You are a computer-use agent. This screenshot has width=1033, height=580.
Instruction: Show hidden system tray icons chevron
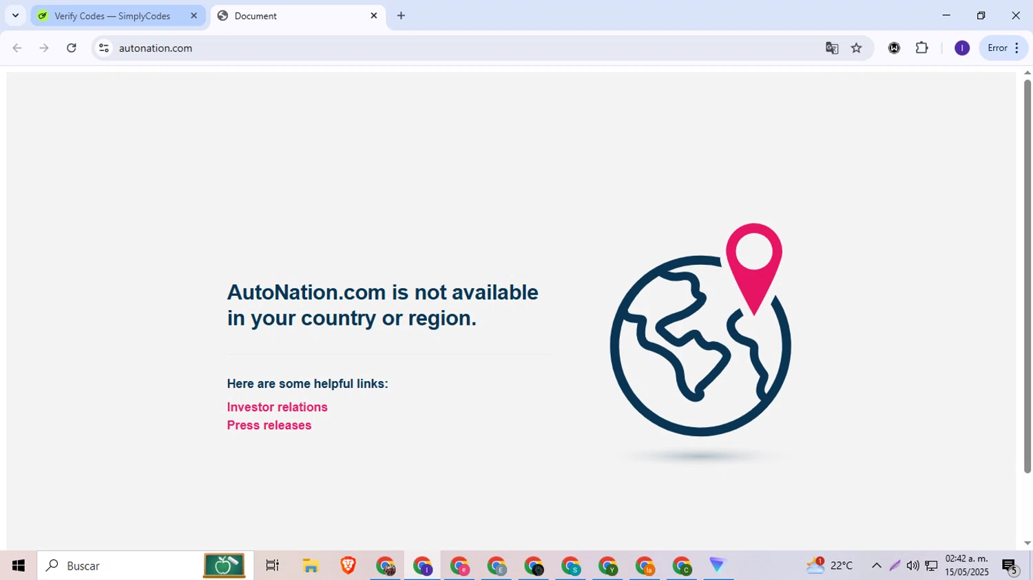pos(877,566)
